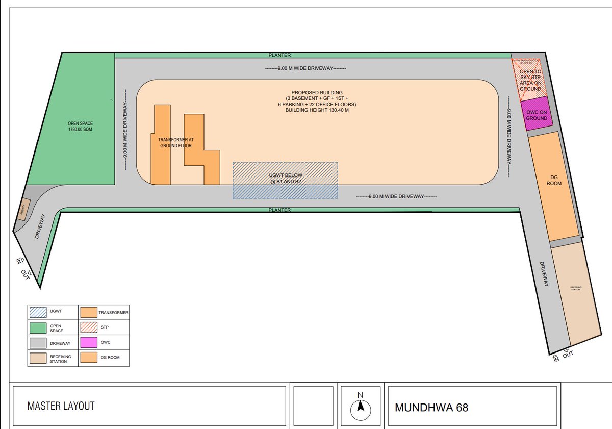Select the 'OWC' legend label text
Screen dimensions: 612x429
105,343
